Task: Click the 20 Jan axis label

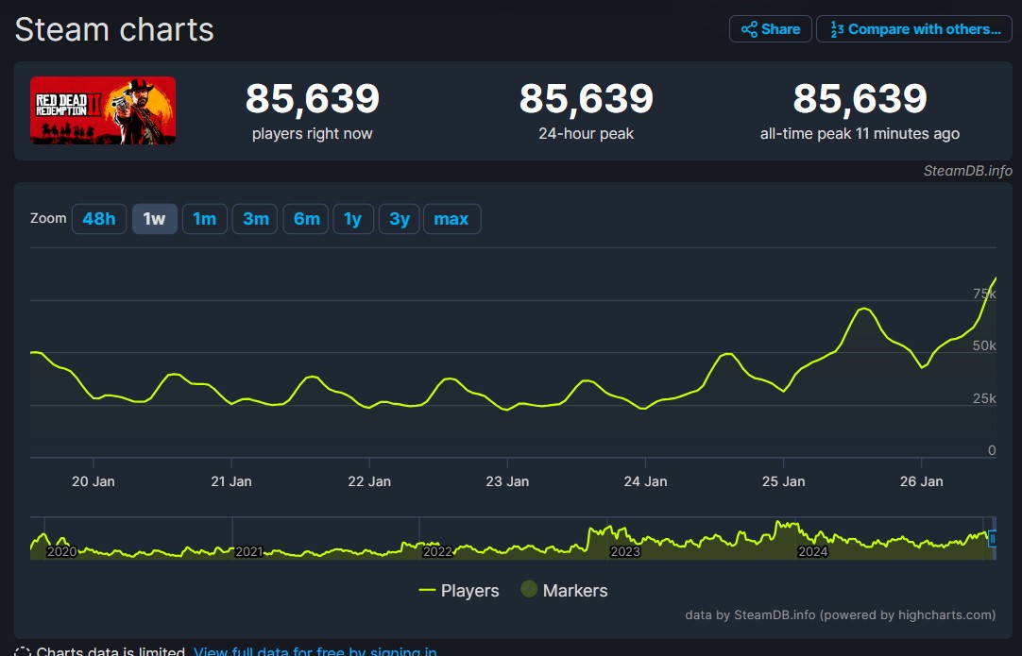Action: click(94, 481)
